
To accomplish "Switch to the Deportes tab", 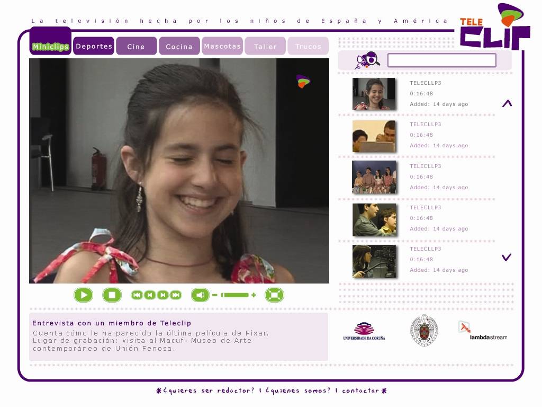I will tap(94, 46).
